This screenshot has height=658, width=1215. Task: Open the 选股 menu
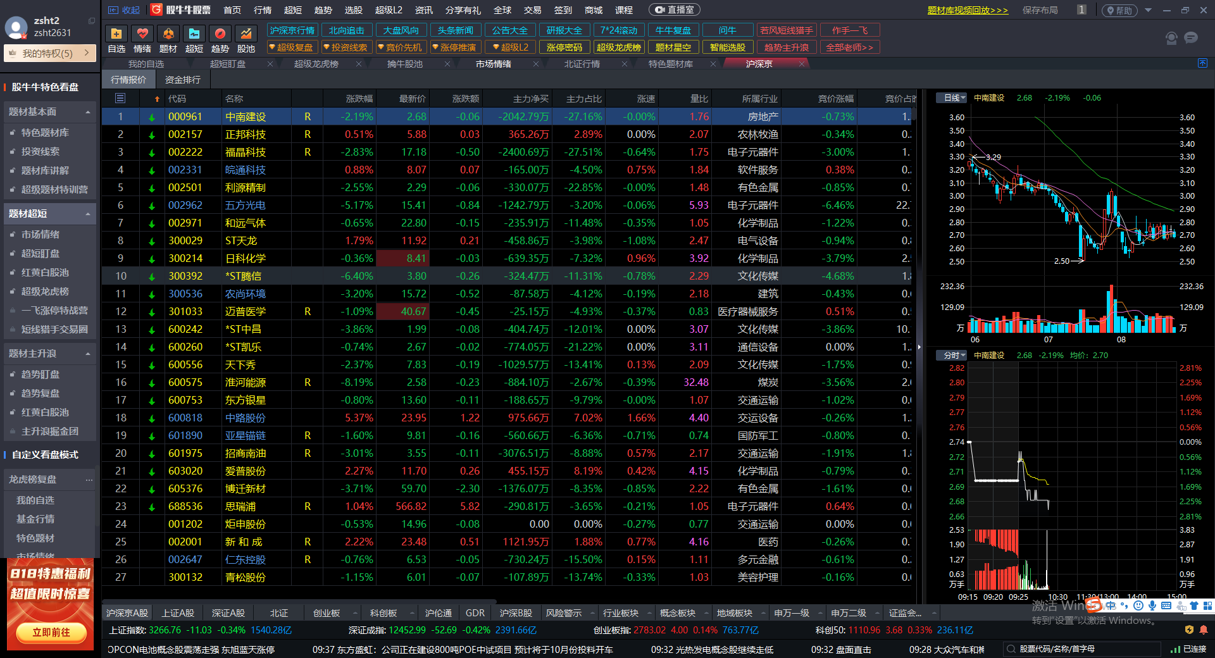(354, 10)
